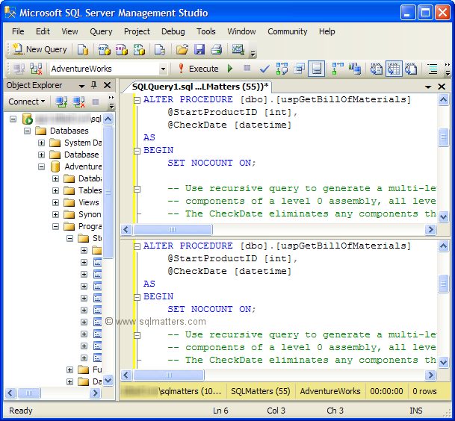
Task: Click the 0 rows status bar entry
Action: 424,391
